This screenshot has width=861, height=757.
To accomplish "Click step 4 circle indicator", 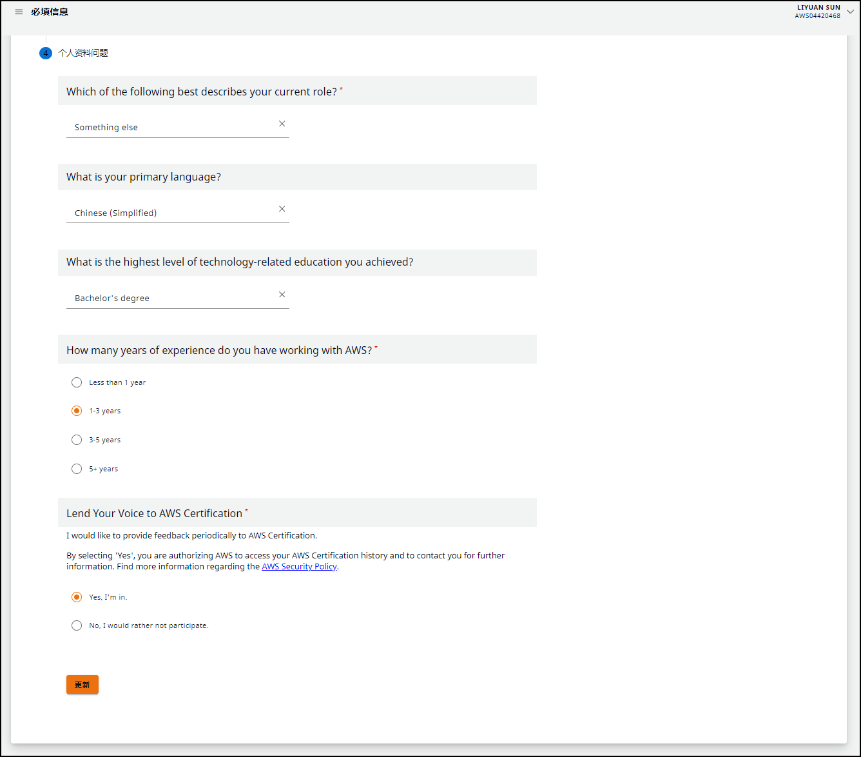I will (x=45, y=53).
